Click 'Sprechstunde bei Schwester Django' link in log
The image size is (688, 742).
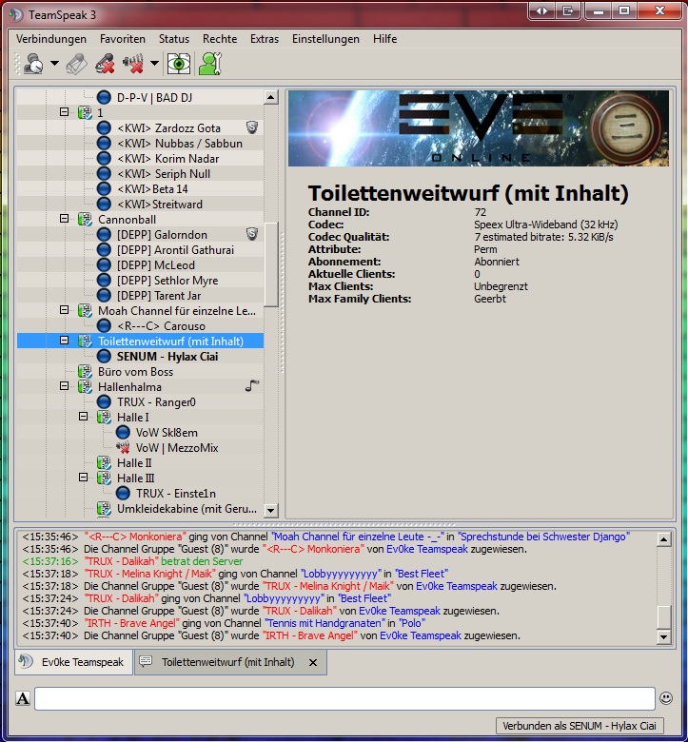(544, 537)
